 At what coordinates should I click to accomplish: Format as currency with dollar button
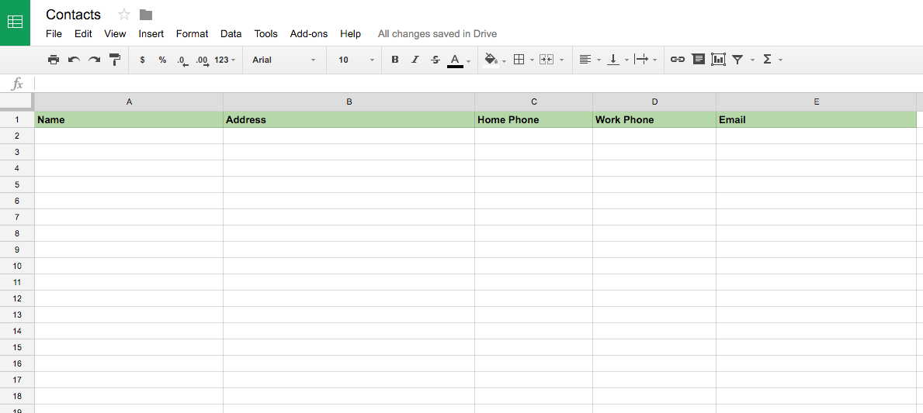click(x=143, y=60)
